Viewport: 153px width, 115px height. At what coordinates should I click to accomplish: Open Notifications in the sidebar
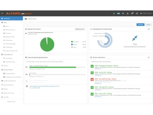point(9,40)
